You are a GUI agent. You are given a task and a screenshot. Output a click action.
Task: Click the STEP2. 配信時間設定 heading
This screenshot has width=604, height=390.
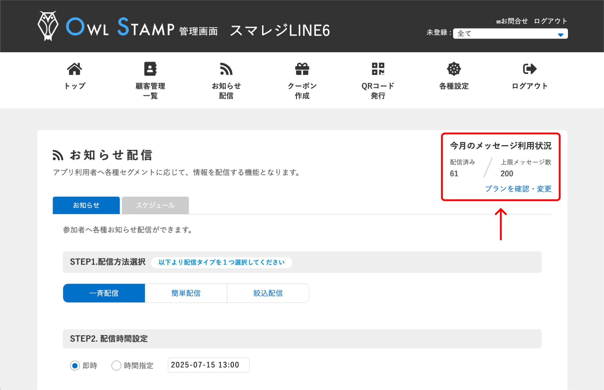(109, 339)
